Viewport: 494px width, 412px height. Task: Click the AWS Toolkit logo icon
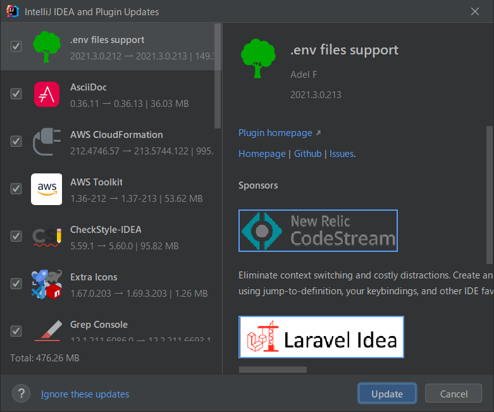coord(47,189)
